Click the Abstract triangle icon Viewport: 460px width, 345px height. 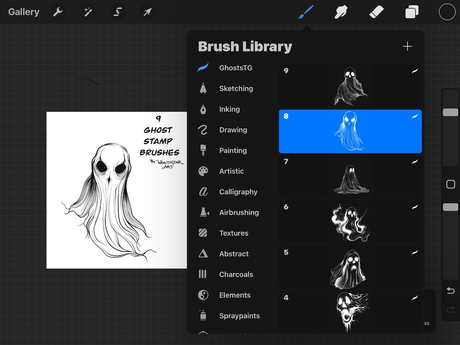pos(203,253)
